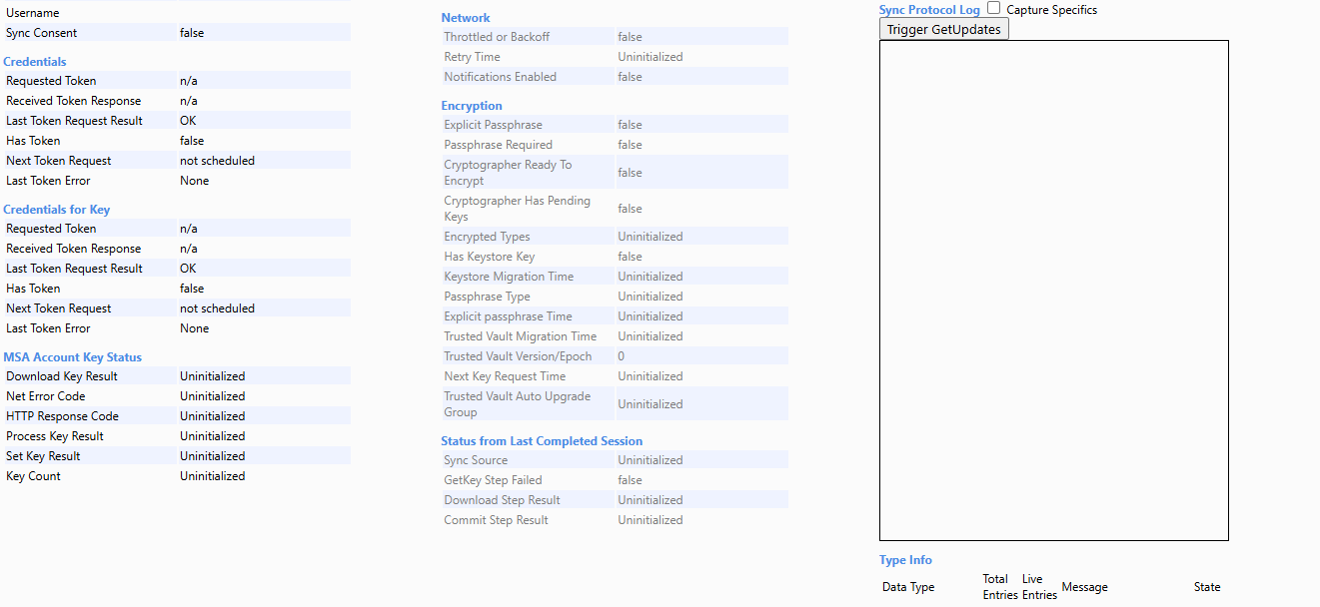Image resolution: width=1320 pixels, height=607 pixels.
Task: Click inside the Sync Protocol Log box
Action: [x=1054, y=291]
